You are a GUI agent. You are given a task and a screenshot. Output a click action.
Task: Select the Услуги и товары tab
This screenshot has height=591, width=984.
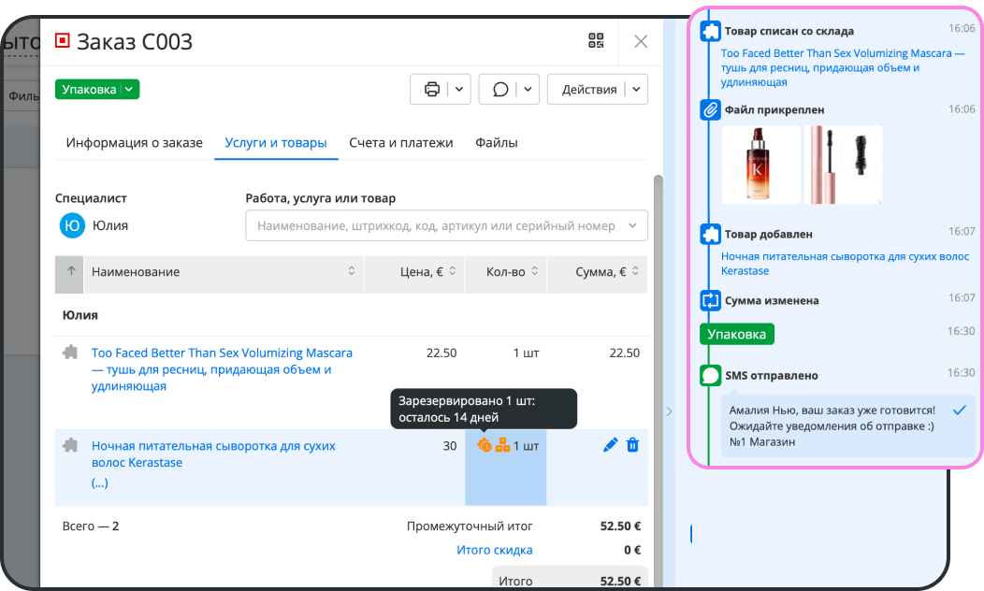coord(276,142)
